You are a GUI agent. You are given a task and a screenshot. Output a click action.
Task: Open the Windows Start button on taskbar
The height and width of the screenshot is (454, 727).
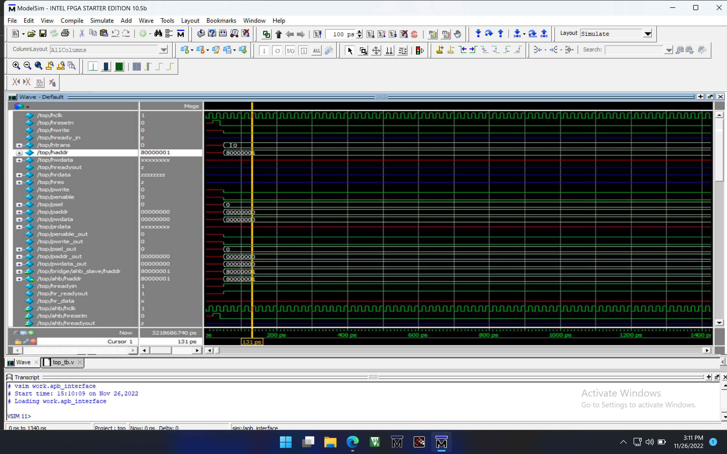(285, 442)
